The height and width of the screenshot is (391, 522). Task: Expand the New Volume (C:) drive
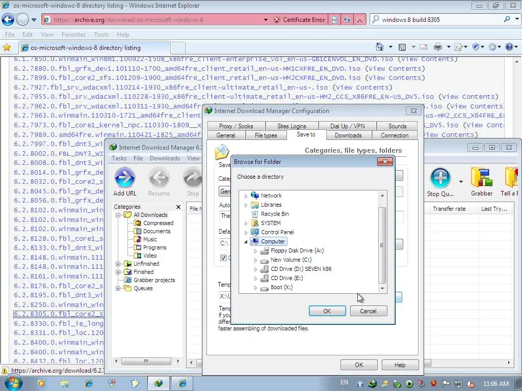255,260
